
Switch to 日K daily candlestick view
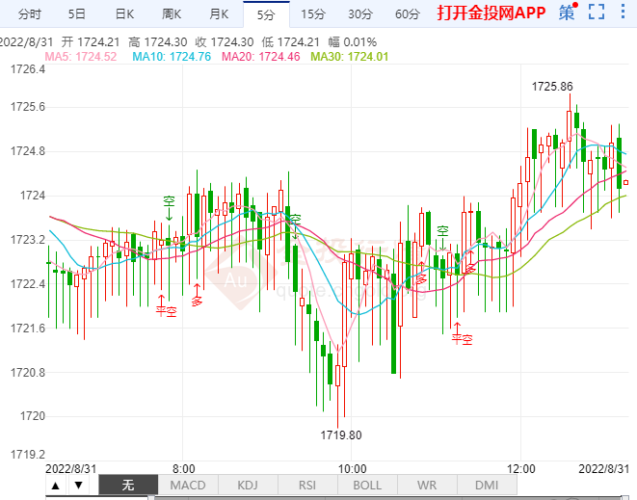[x=124, y=13]
